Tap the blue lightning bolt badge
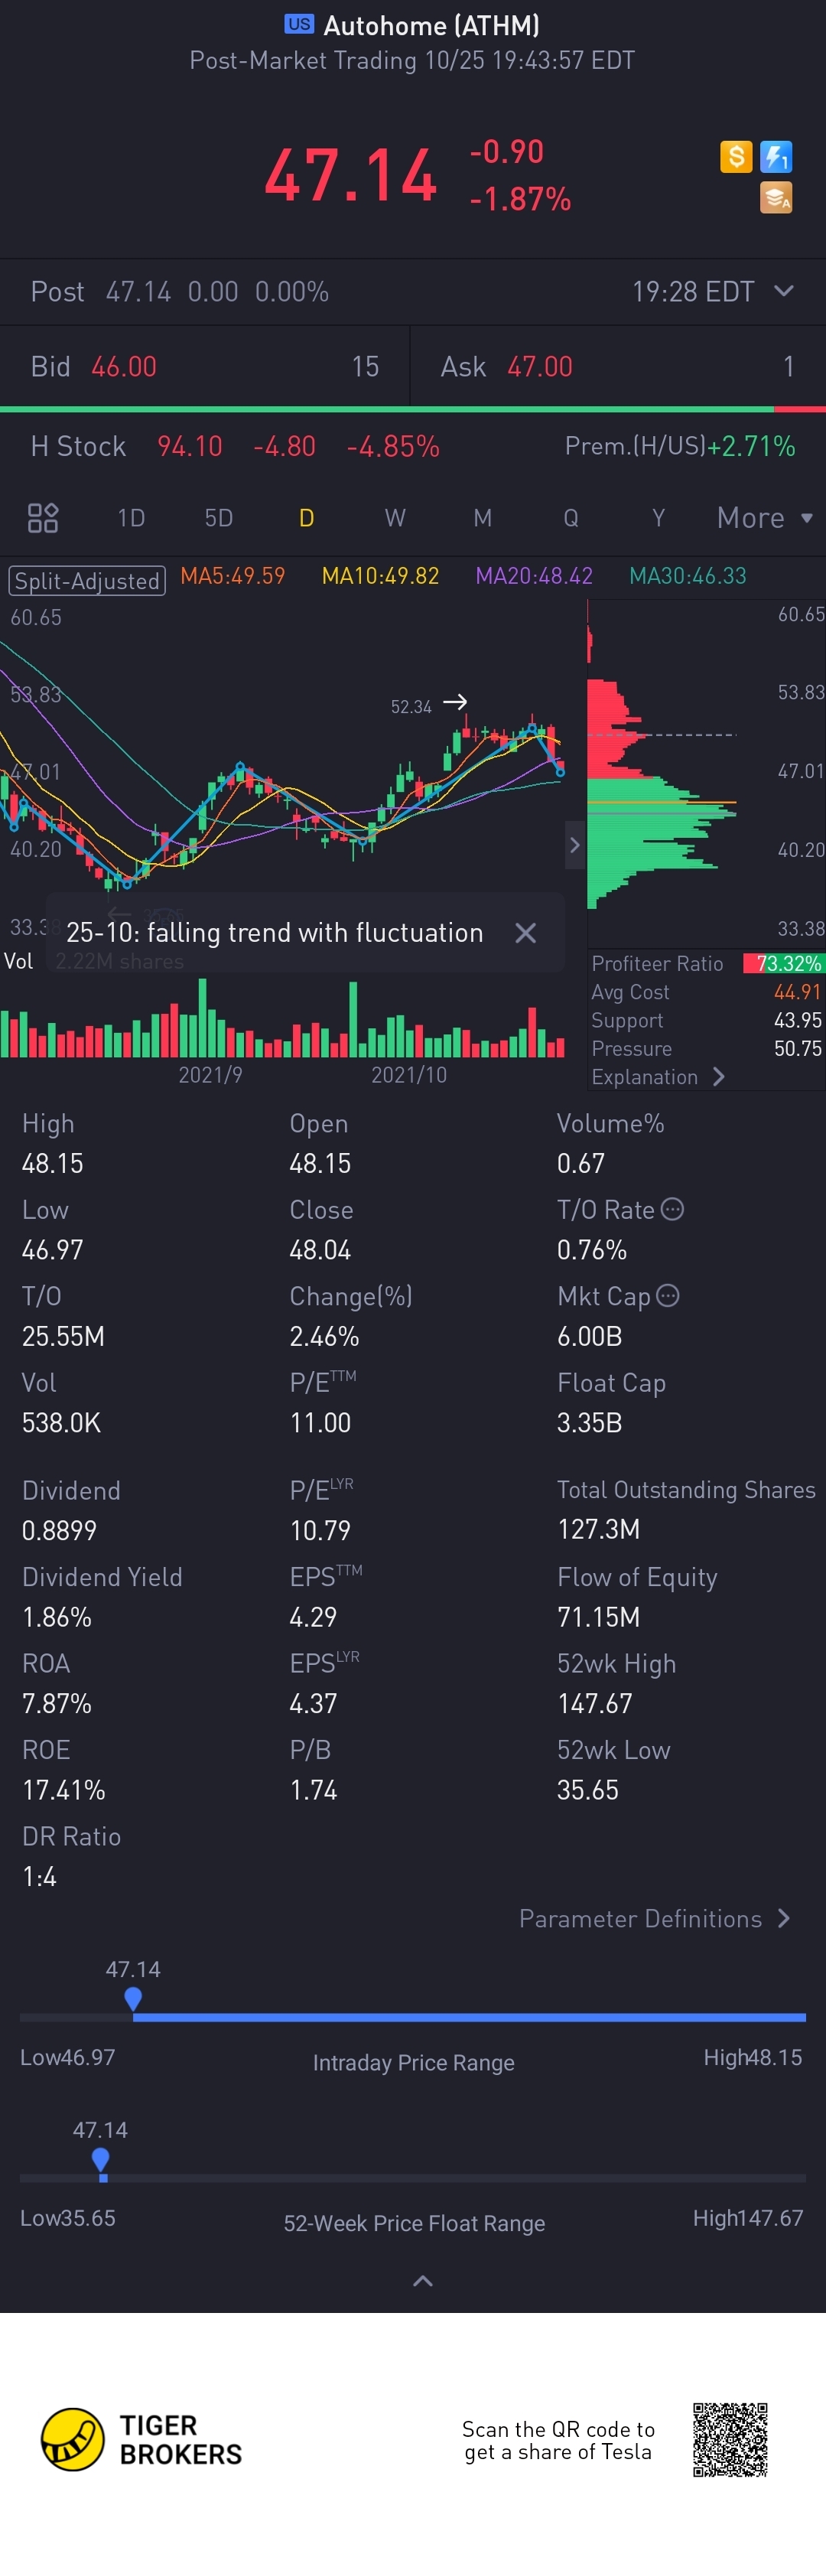Viewport: 826px width, 2567px height. (x=776, y=156)
